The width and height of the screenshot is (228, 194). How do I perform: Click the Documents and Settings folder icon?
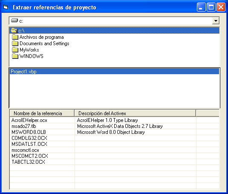[15, 43]
